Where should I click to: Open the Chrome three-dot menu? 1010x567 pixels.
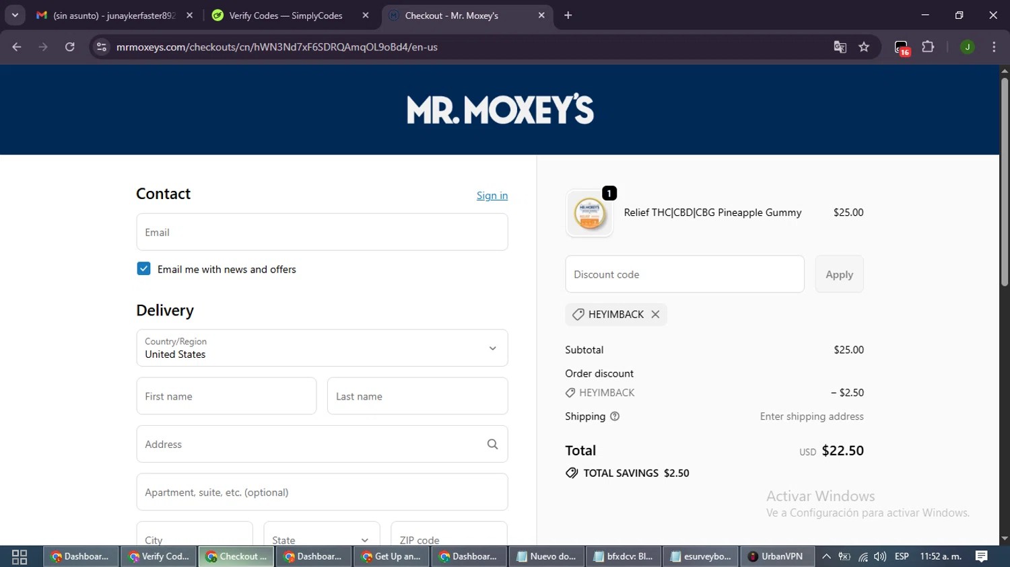(x=994, y=47)
